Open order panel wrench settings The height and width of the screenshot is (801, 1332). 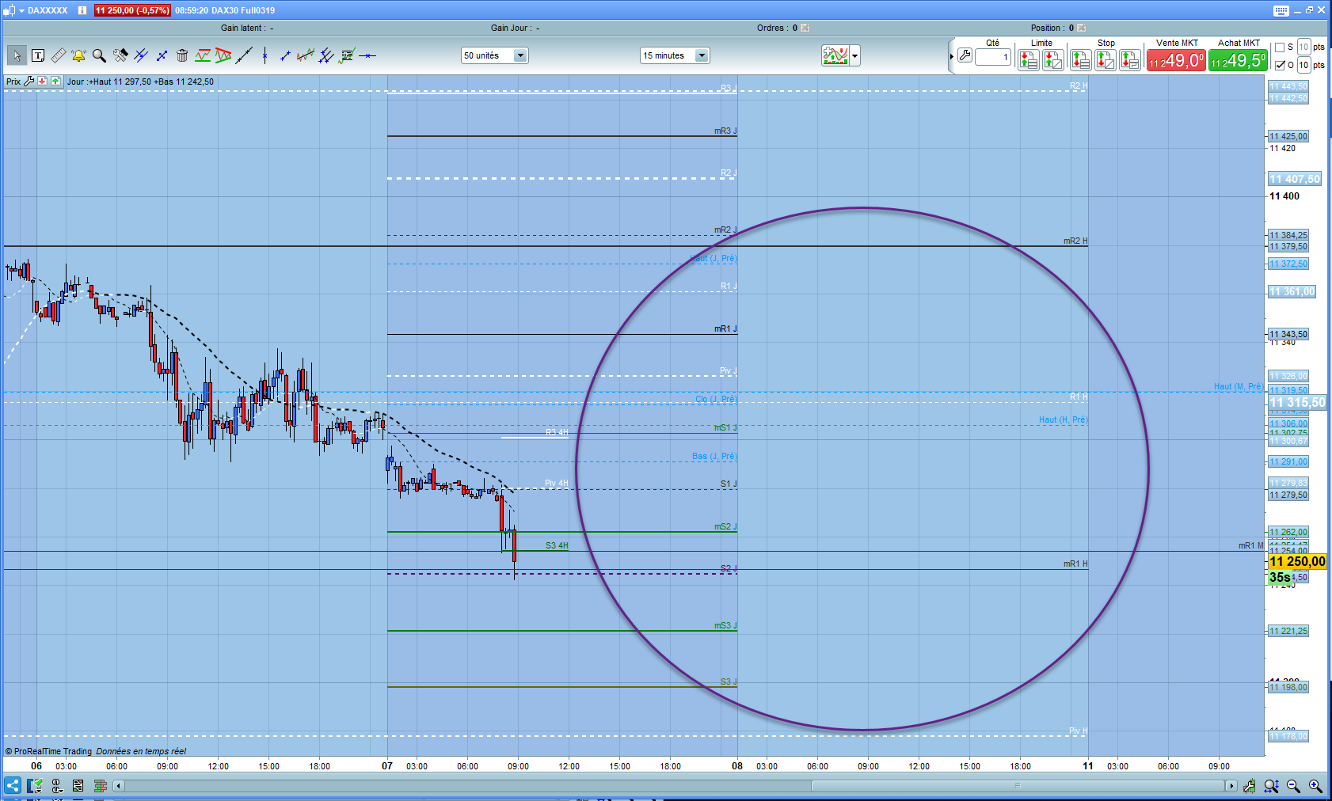click(x=965, y=55)
